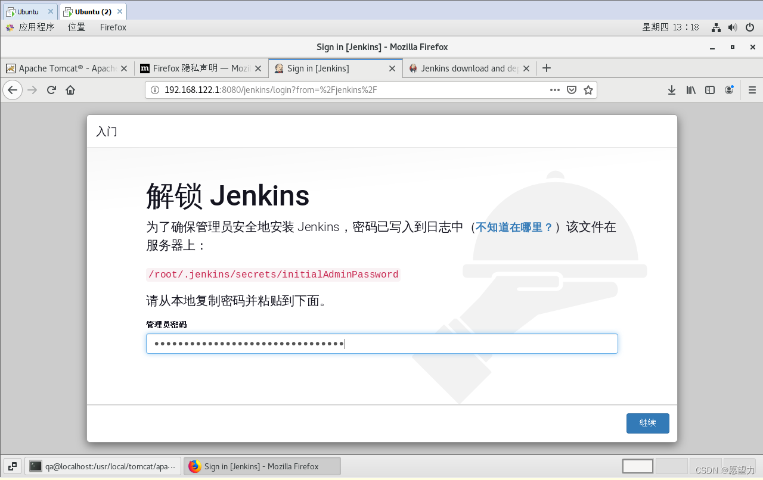The width and height of the screenshot is (763, 480).
Task: Switch to the first workspace in pager
Action: click(638, 466)
